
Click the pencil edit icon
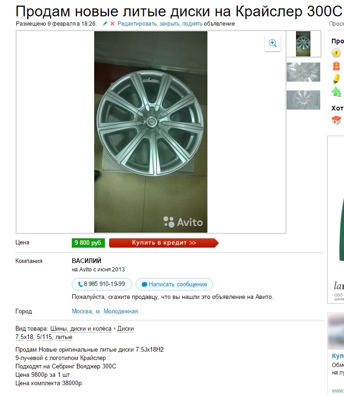pyautogui.click(x=105, y=24)
